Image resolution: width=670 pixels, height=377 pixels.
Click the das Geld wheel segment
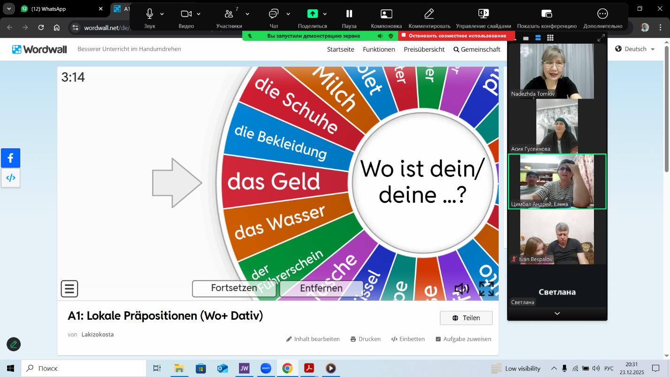[274, 182]
